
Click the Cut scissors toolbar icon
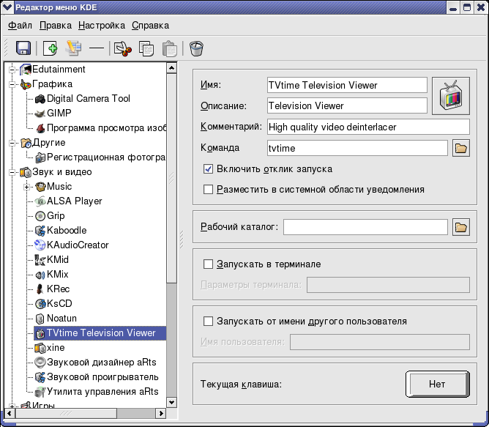coord(122,48)
